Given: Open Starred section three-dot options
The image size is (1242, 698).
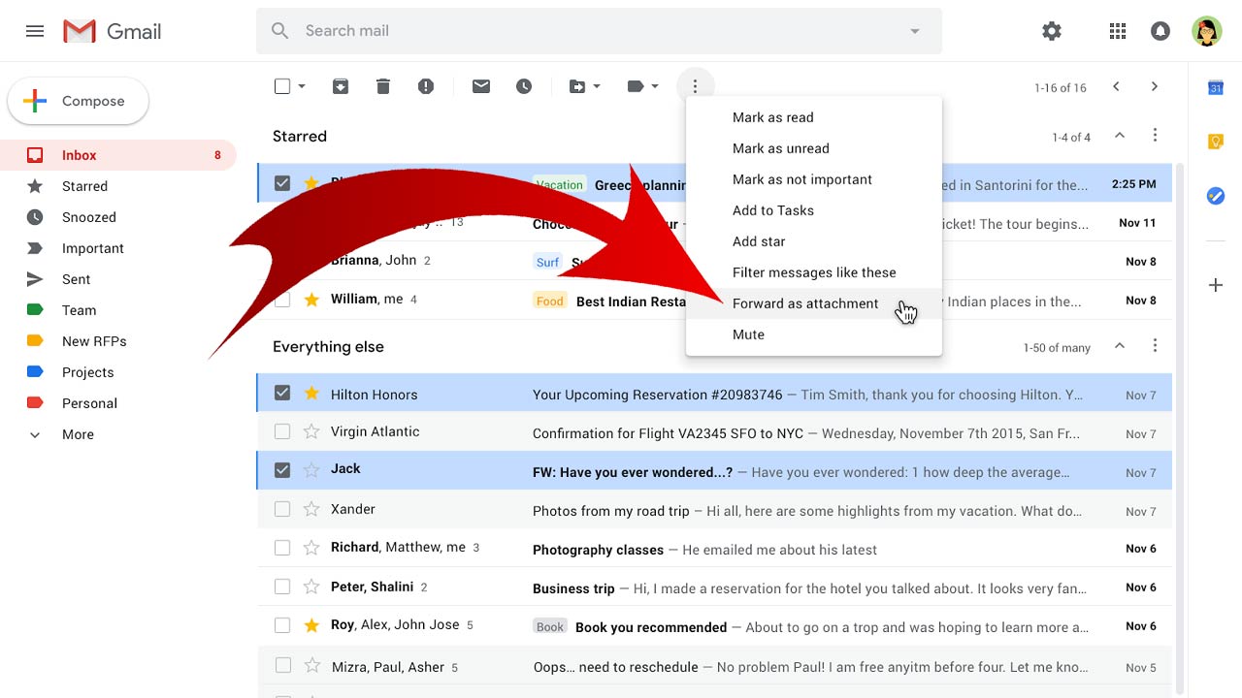Looking at the screenshot, I should pos(1155,136).
